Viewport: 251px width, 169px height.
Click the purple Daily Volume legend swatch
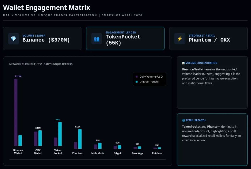137,77
